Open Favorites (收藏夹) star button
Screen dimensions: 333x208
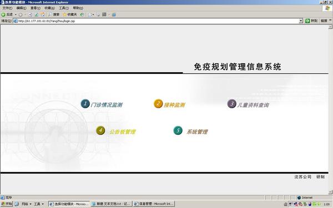click(x=70, y=14)
